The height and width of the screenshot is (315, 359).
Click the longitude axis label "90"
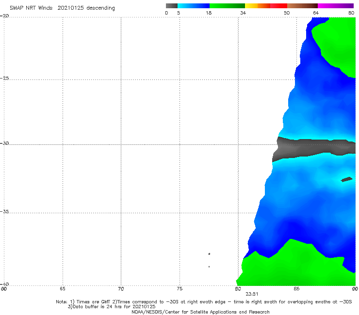355,289
